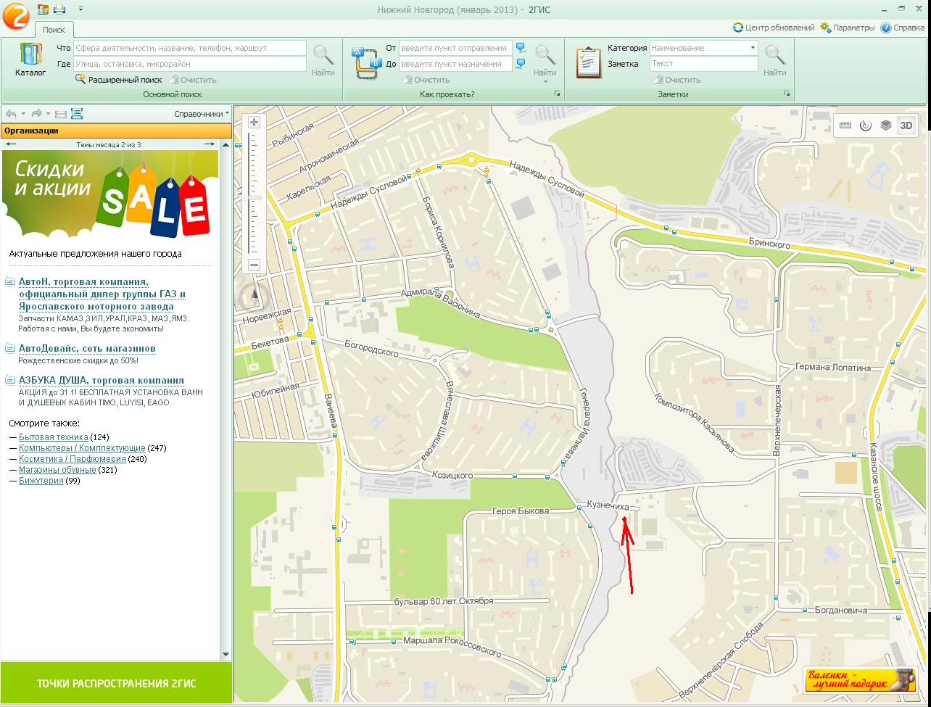Image resolution: width=931 pixels, height=707 pixels.
Task: Open АвтоДевайс, сеть магазинов link
Action: pos(87,348)
